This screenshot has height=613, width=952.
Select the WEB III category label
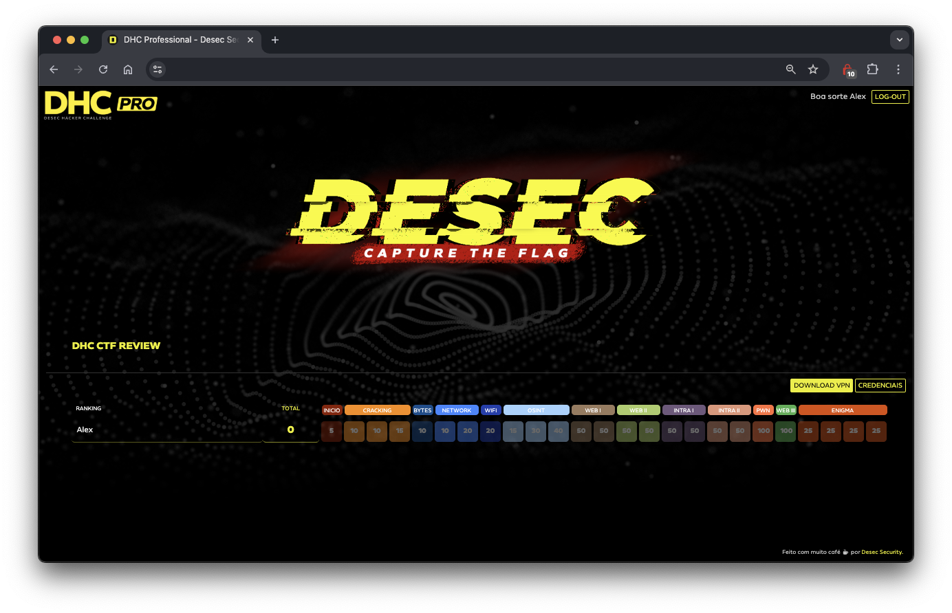[x=786, y=410]
